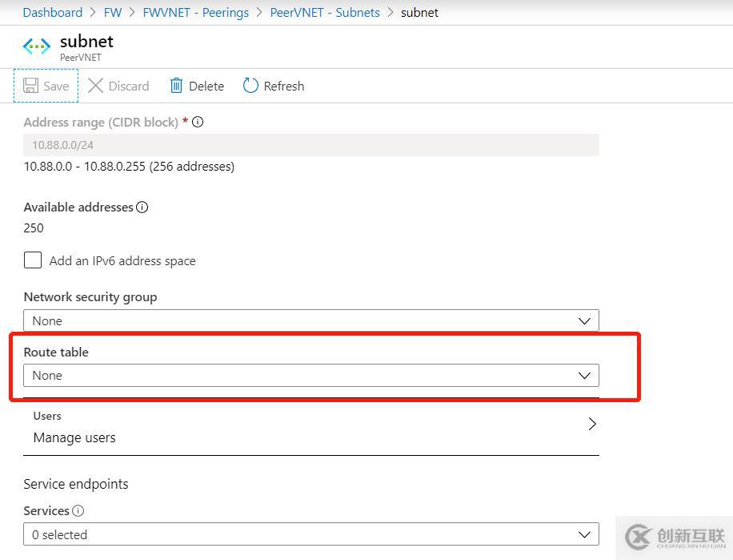This screenshot has height=560, width=733.
Task: Click the Delete button label
Action: (x=206, y=86)
